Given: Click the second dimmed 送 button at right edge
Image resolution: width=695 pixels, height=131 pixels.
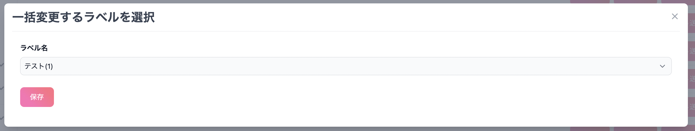Looking at the screenshot, I should [x=692, y=51].
